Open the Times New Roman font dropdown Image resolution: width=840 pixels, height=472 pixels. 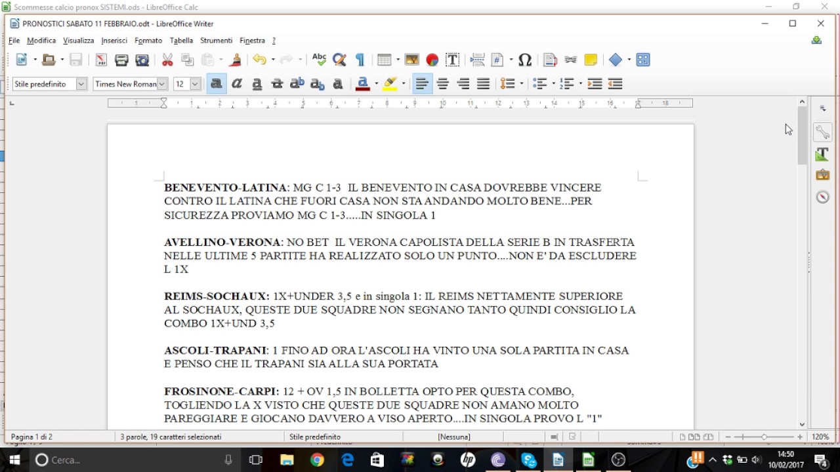click(x=162, y=84)
